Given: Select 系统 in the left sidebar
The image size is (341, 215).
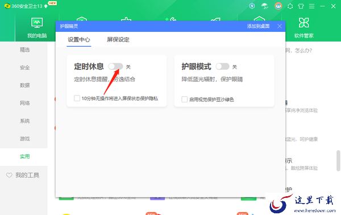Looking at the screenshot, I should tap(24, 121).
